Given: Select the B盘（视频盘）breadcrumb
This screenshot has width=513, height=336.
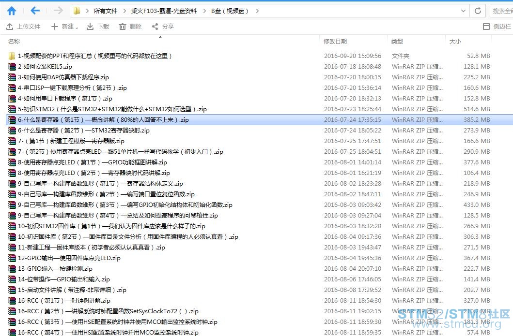Looking at the screenshot, I should point(230,11).
